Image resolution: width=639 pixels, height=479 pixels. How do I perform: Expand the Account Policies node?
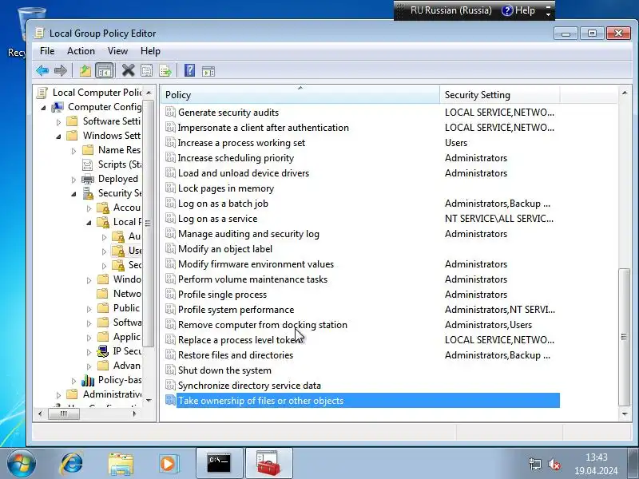[x=89, y=208]
